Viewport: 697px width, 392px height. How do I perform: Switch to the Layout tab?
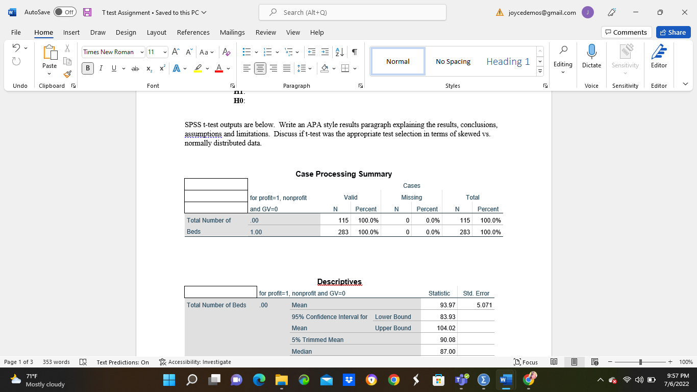[x=157, y=32]
